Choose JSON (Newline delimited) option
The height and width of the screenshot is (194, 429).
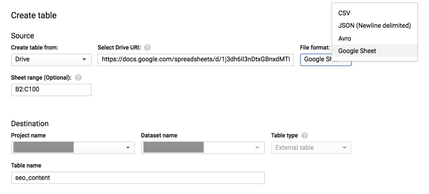pos(375,25)
